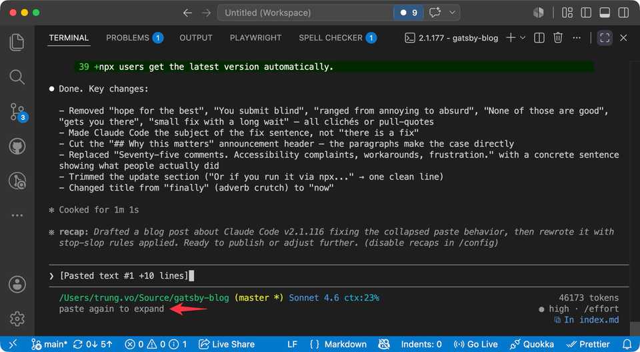Open notifications bell
640x352 pixels.
pyautogui.click(x=627, y=344)
